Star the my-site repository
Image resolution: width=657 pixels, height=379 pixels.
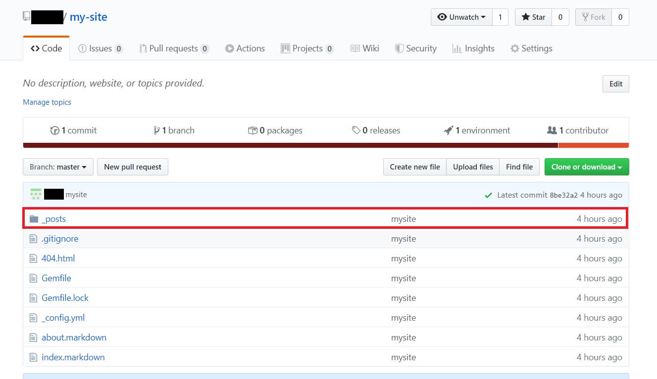pos(533,17)
